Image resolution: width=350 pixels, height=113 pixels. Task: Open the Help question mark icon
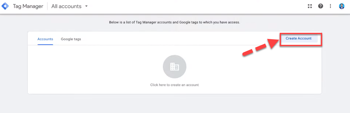point(320,6)
